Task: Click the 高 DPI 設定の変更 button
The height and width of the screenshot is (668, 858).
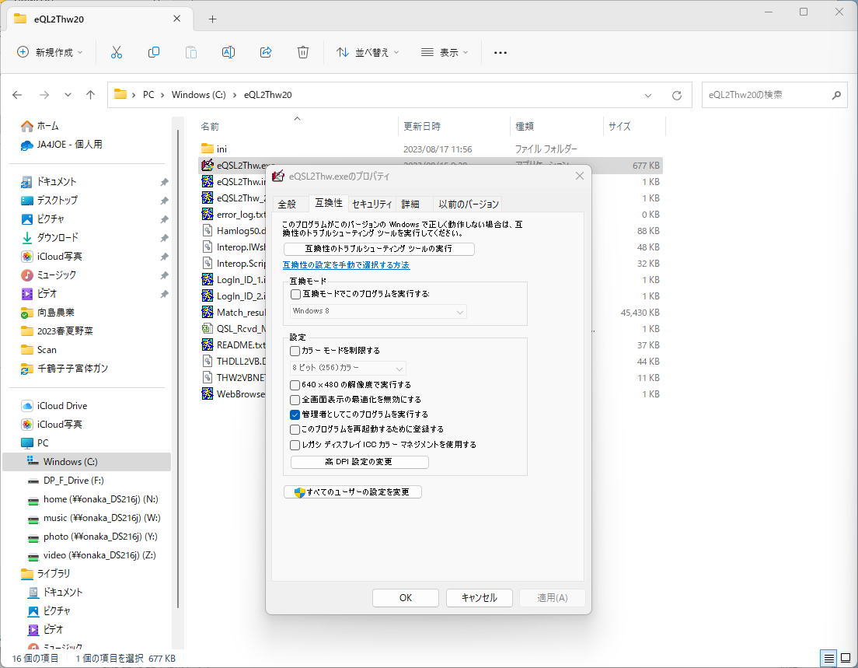Action: pyautogui.click(x=359, y=462)
